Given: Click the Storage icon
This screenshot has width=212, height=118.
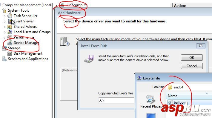Looking at the screenshot, I should (4, 48).
